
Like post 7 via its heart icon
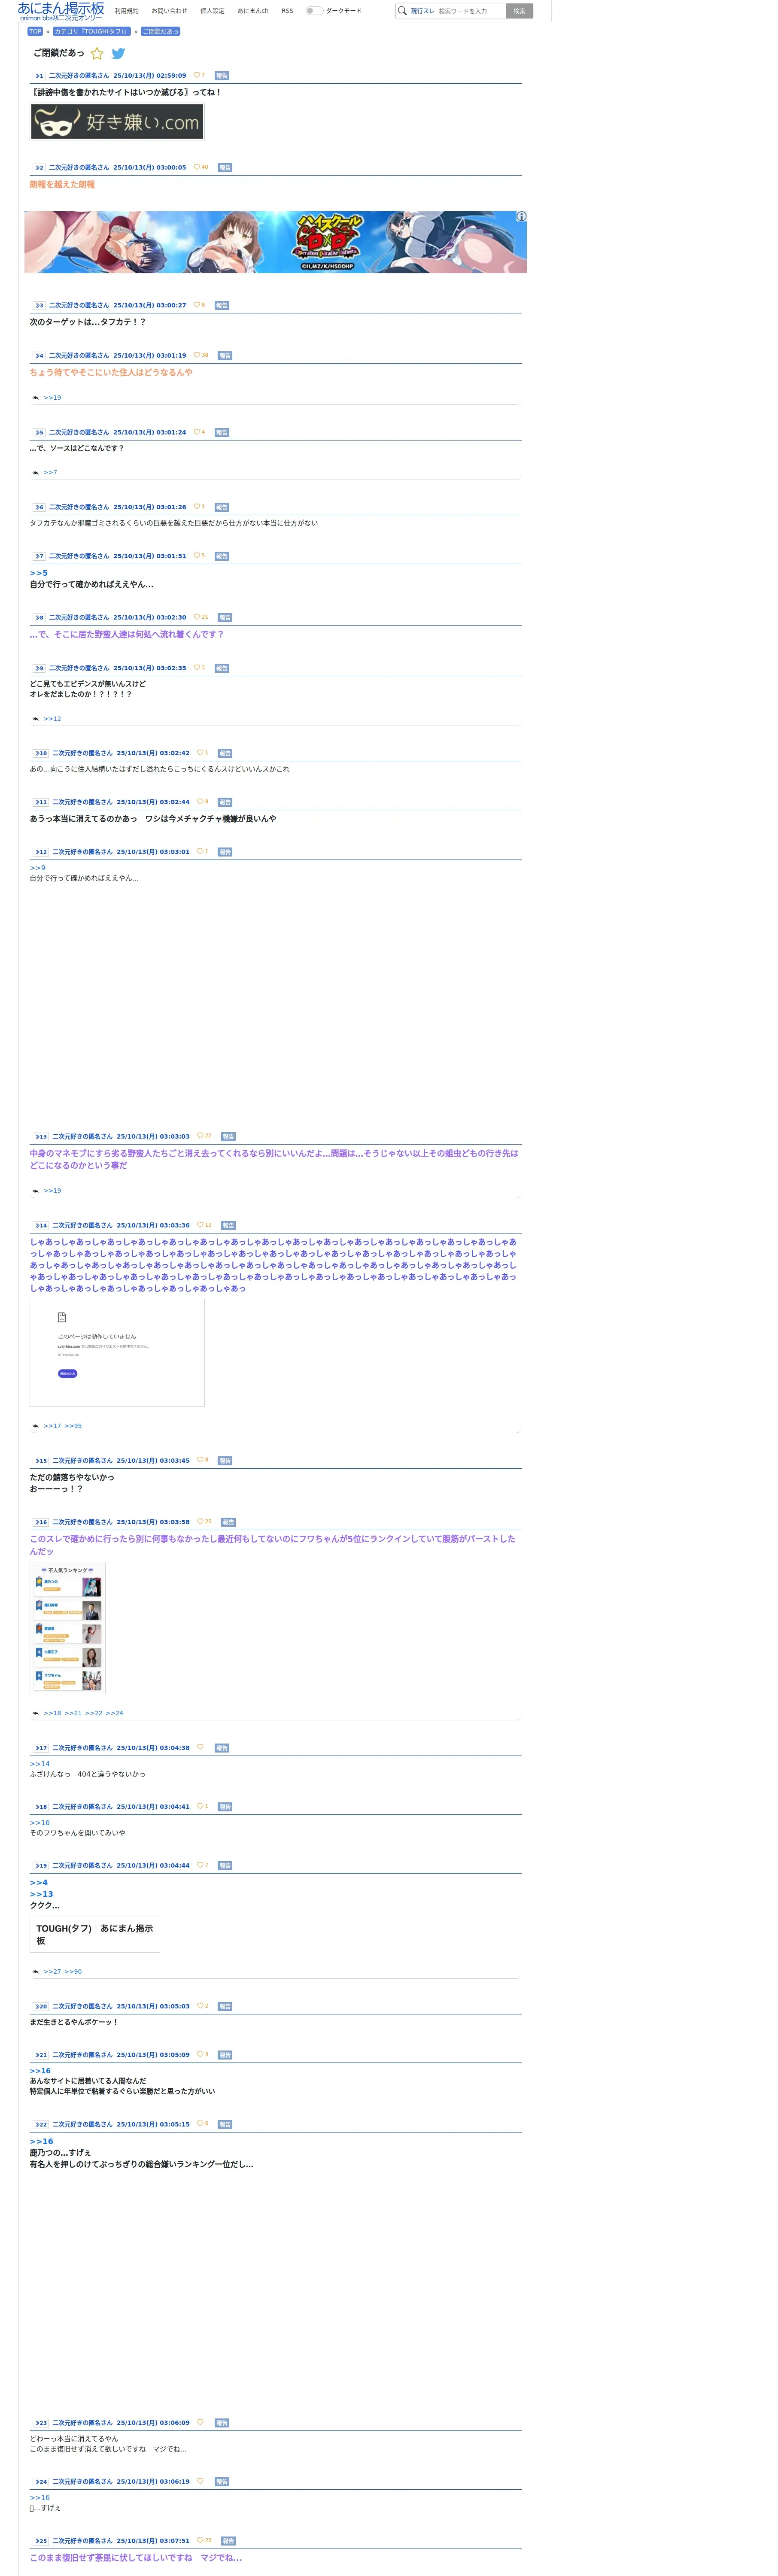[x=197, y=555]
